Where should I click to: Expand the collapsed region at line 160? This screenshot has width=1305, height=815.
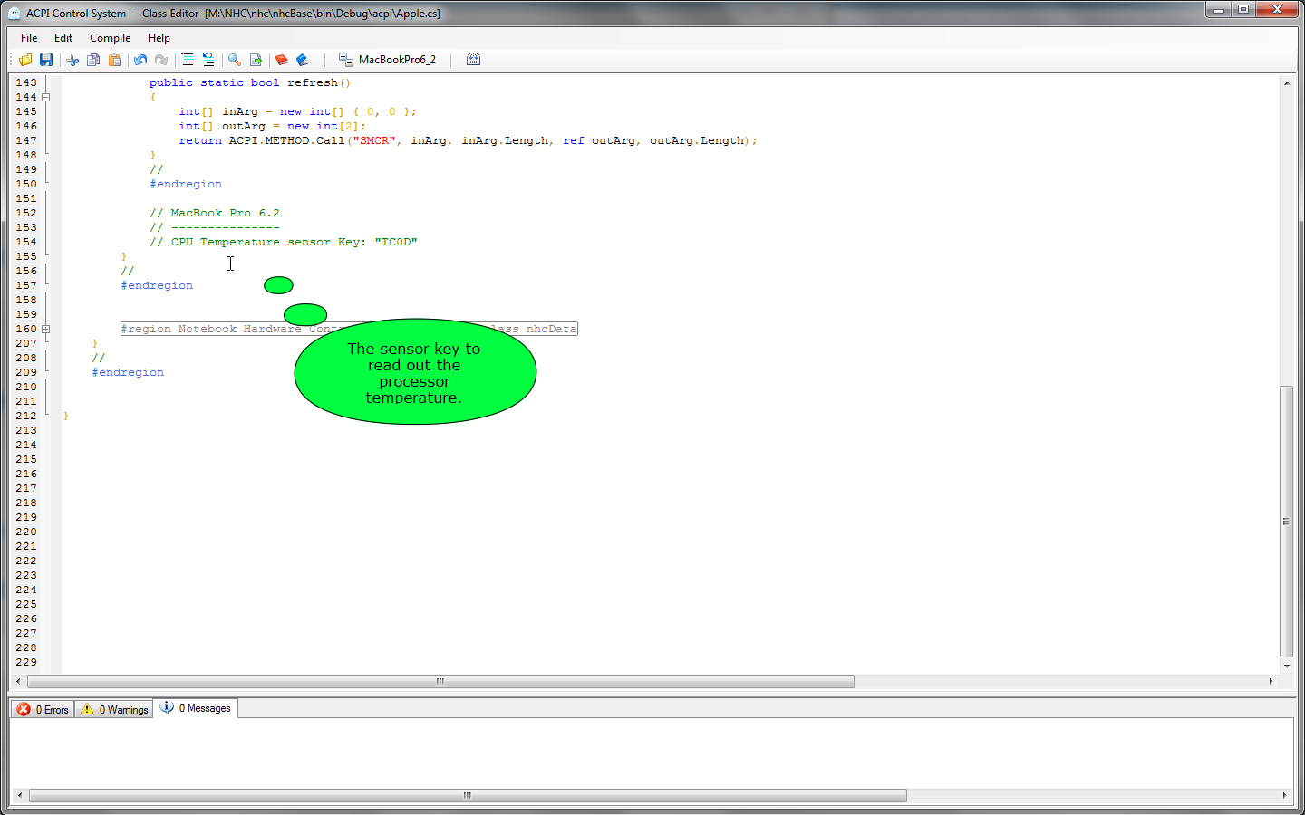point(45,329)
